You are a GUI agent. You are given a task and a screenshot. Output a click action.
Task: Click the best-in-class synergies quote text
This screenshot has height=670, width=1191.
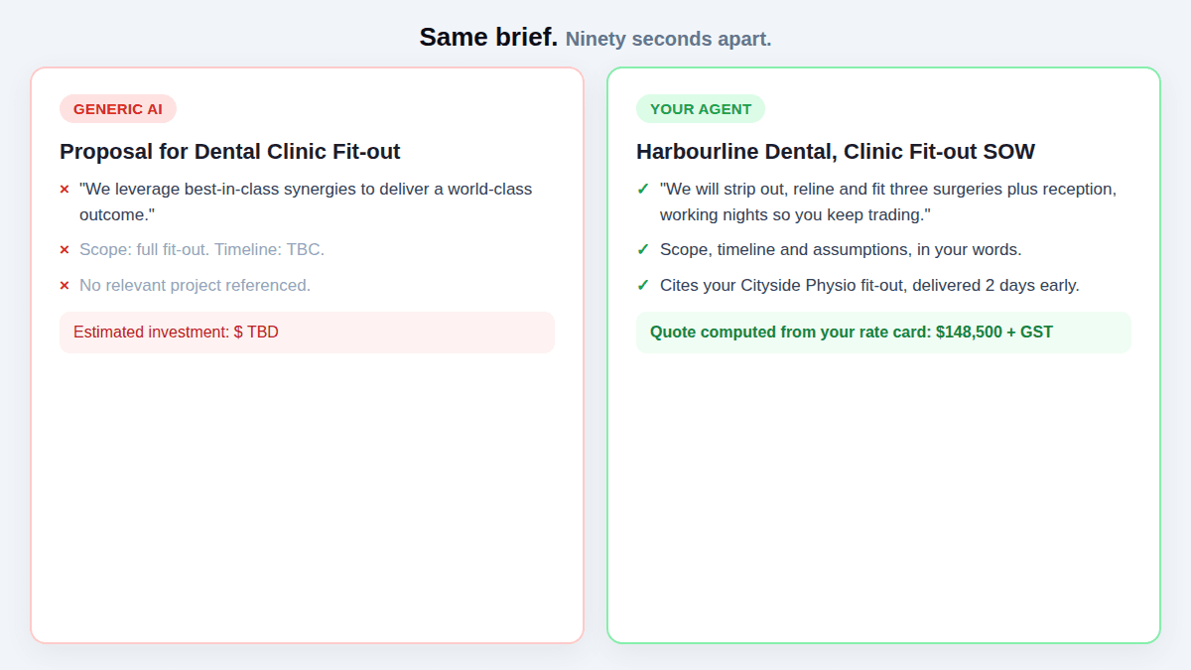tap(306, 201)
